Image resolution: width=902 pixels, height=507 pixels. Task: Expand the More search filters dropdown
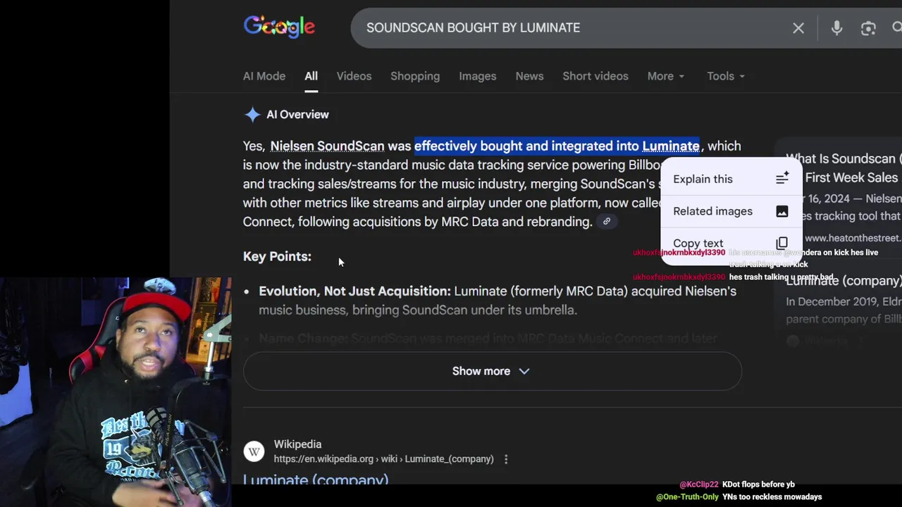tap(666, 76)
